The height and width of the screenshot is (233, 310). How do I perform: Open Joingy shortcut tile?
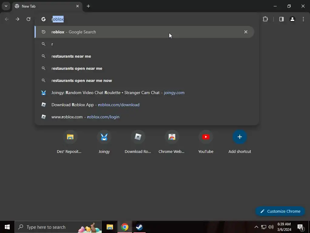click(104, 142)
